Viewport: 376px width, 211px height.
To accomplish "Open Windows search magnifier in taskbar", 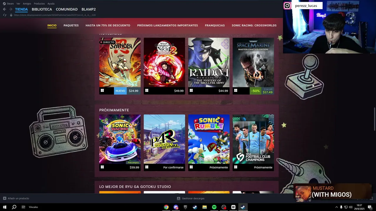I will 14,207.
